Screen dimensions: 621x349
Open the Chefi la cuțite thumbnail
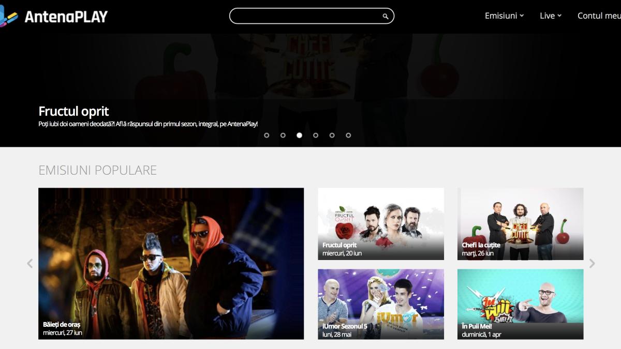click(520, 223)
